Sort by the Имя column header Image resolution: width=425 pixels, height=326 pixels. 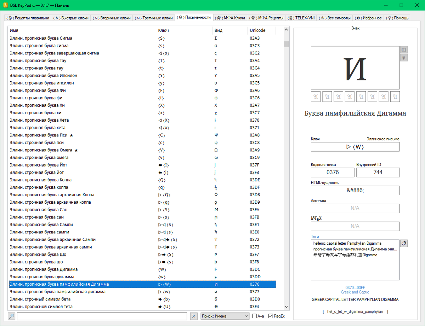[x=81, y=30]
